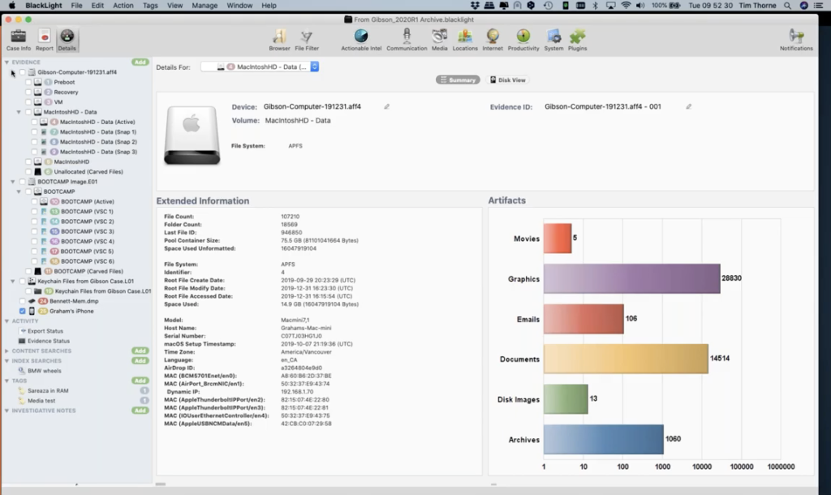This screenshot has width=831, height=495.
Task: Click the Bluetooth icon in menu bar
Action: pyautogui.click(x=595, y=6)
